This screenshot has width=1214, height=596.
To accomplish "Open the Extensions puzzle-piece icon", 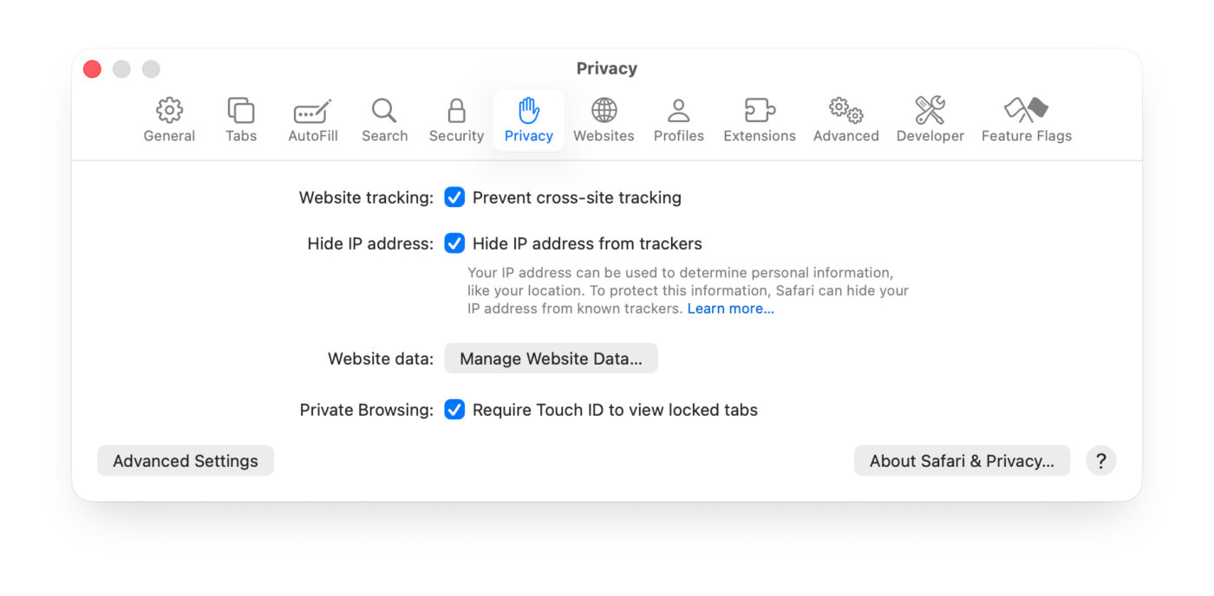I will 759,120.
